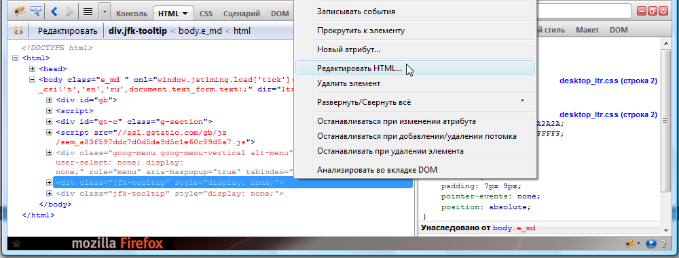This screenshot has width=679, height=258.
Task: Open the DOM side panel tab
Action: click(619, 30)
